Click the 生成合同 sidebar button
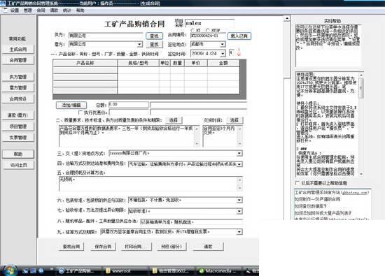Screen dimensions: 385x276 [18, 50]
